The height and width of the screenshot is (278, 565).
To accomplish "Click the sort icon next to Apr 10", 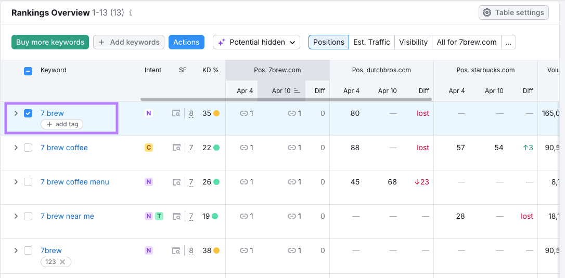I will (x=297, y=90).
